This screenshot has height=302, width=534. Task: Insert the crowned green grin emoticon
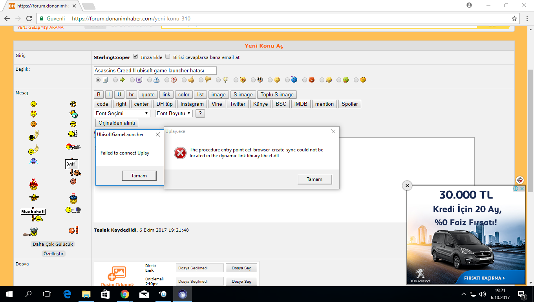(73, 114)
